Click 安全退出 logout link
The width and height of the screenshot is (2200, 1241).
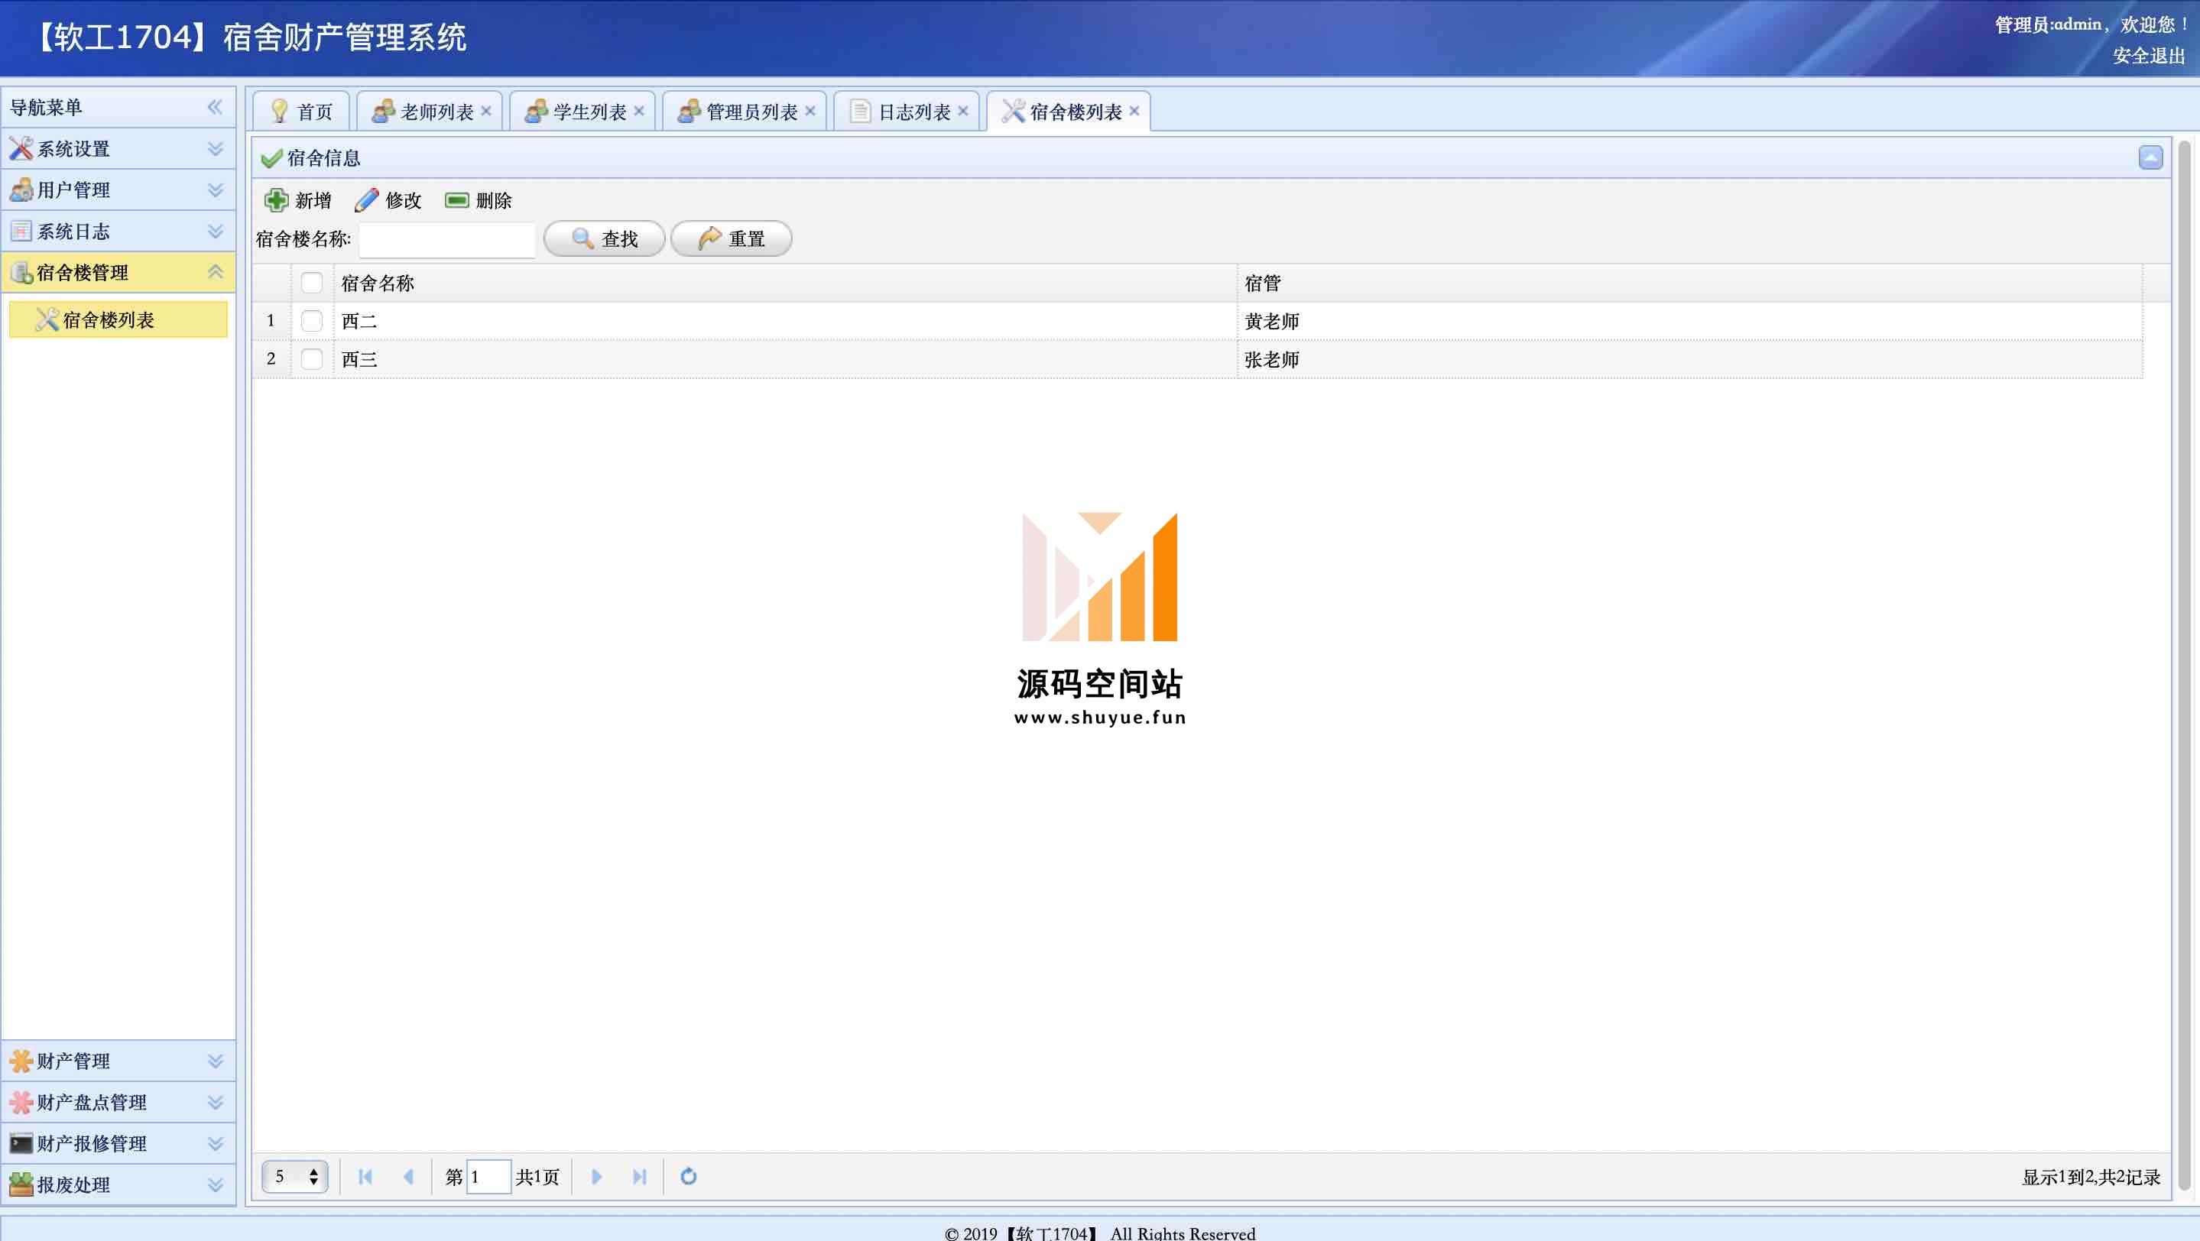point(2149,57)
